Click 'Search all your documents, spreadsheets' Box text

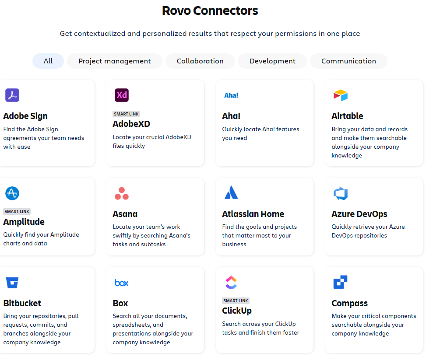pyautogui.click(x=153, y=329)
